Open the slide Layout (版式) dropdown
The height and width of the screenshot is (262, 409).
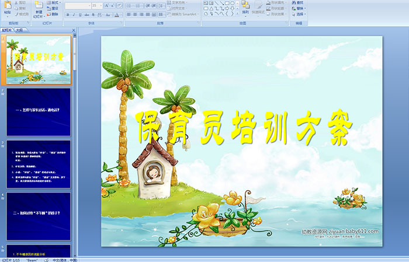tap(54, 2)
